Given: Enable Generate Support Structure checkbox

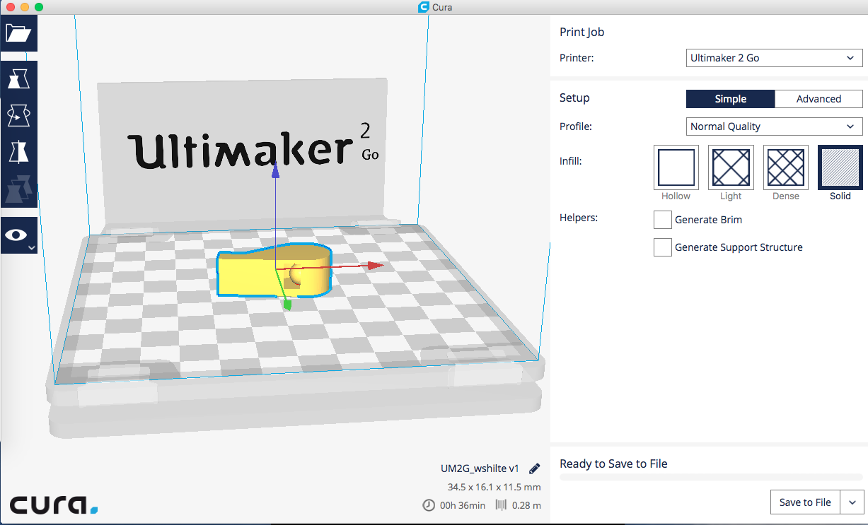Looking at the screenshot, I should 663,247.
